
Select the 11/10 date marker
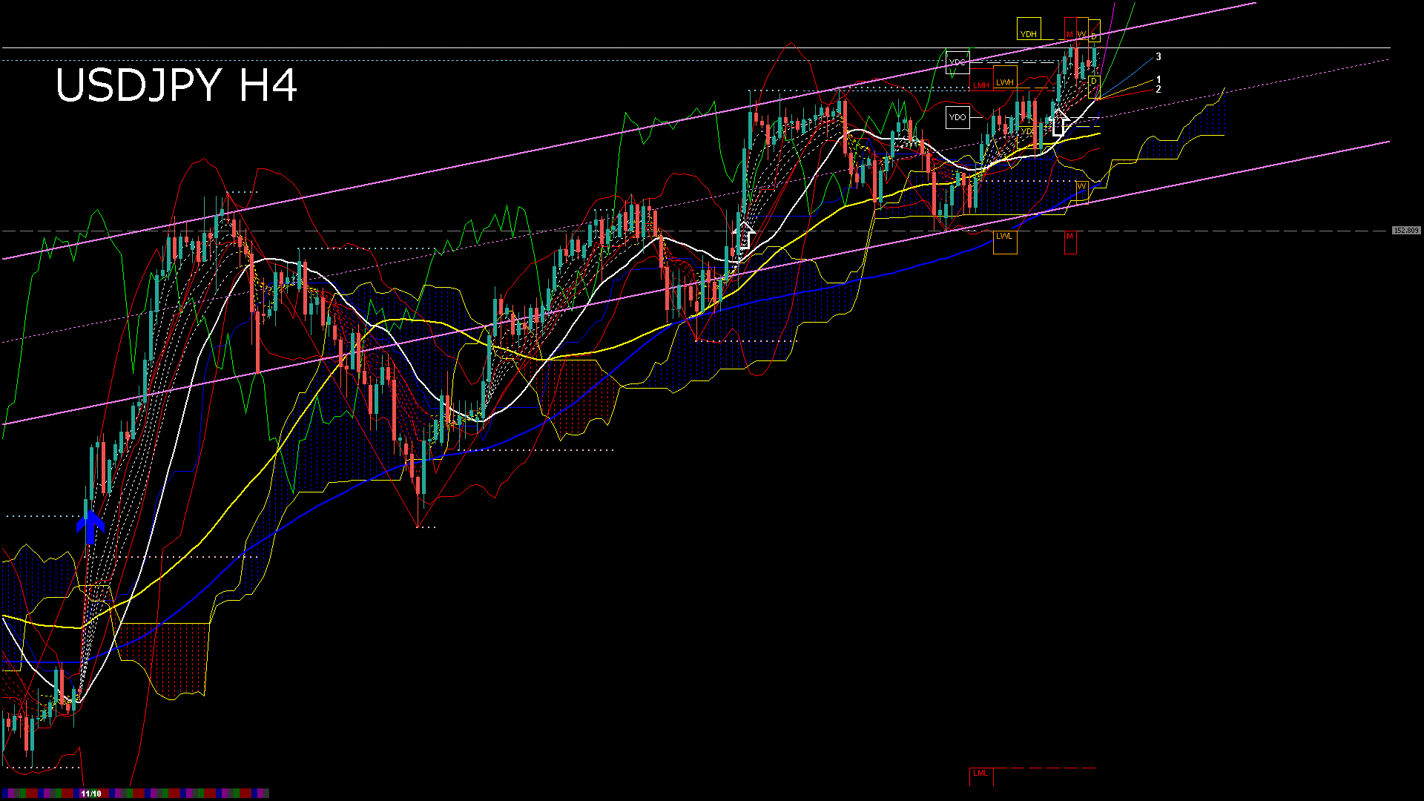pos(90,794)
